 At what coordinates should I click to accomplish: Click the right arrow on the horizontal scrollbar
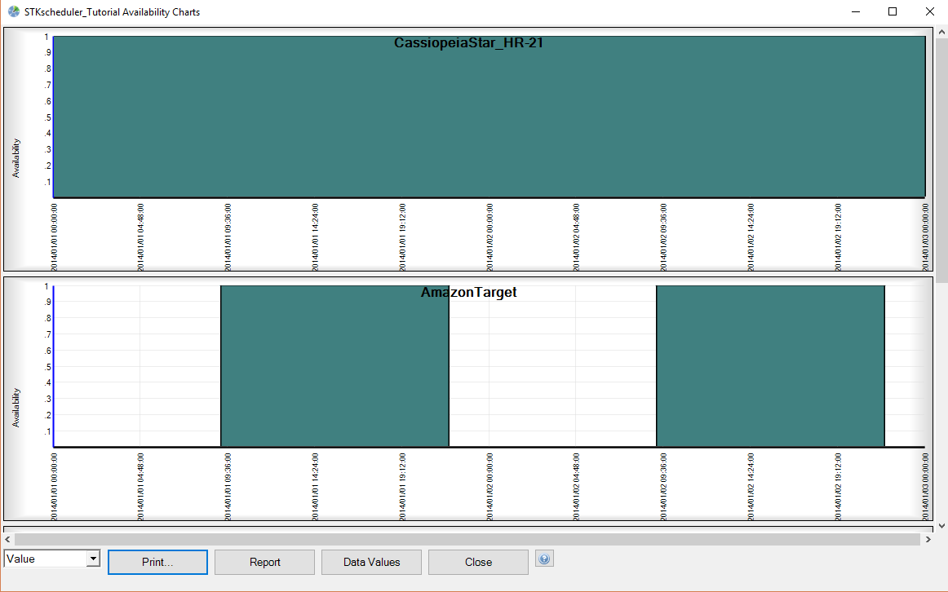tap(930, 539)
